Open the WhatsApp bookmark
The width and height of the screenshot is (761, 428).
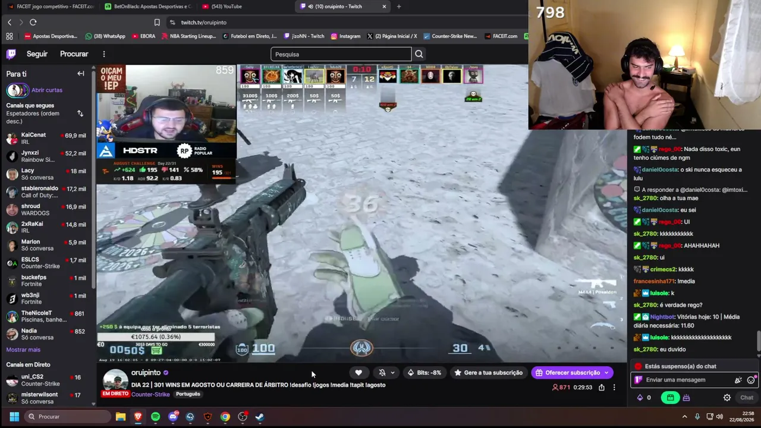tap(105, 36)
